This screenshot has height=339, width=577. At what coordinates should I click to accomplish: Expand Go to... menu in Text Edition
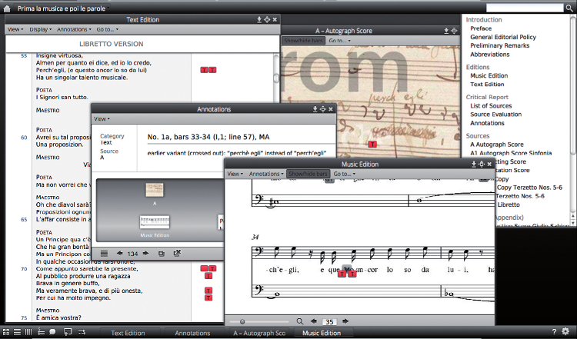(x=107, y=29)
